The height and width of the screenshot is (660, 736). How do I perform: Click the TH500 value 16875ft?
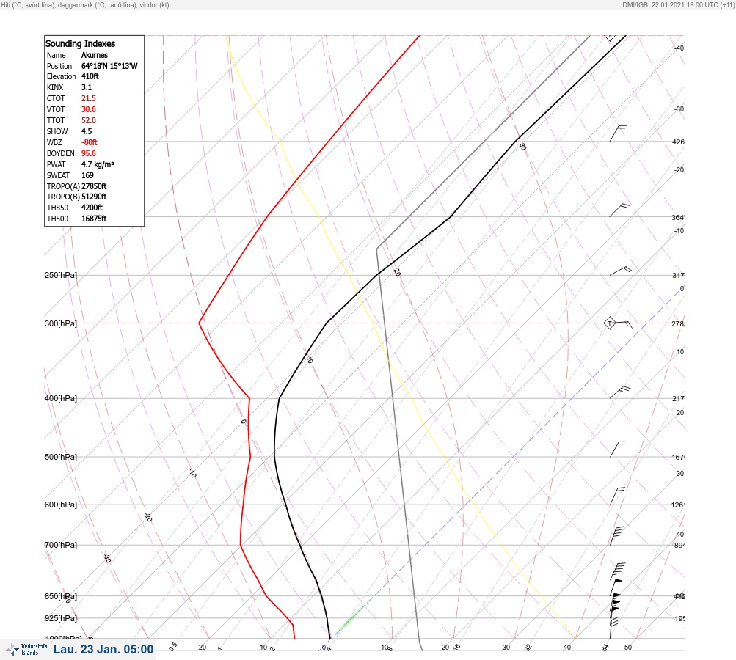(x=94, y=219)
